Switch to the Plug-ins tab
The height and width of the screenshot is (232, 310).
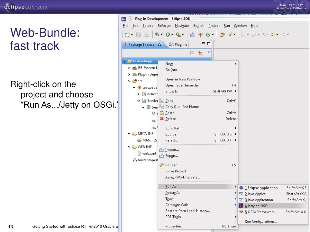[x=178, y=44]
